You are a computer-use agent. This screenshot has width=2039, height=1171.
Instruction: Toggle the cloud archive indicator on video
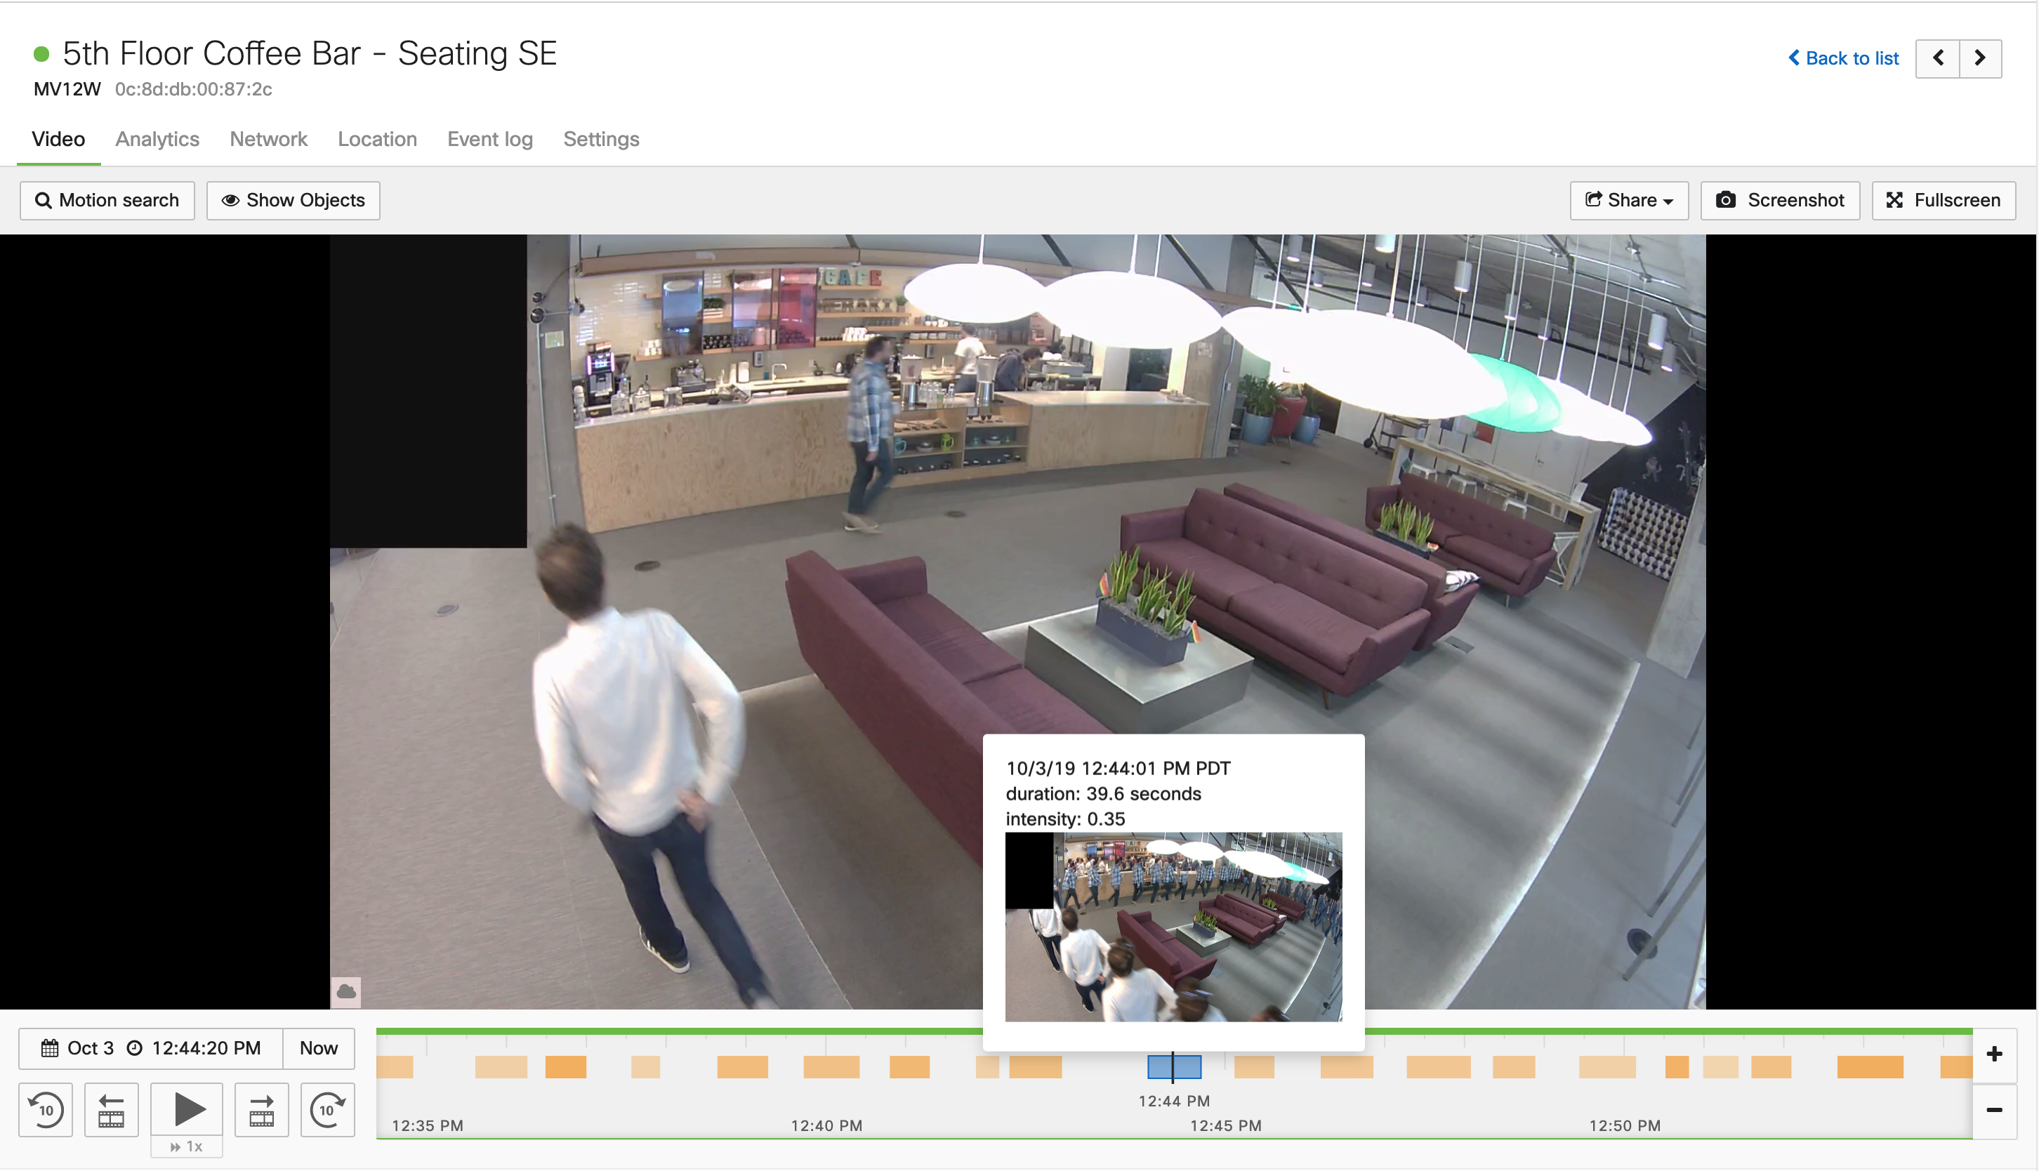[x=346, y=992]
